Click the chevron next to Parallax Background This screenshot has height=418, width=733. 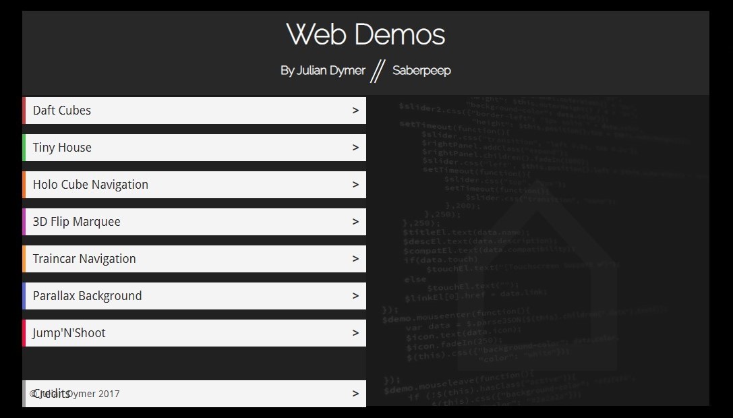355,295
